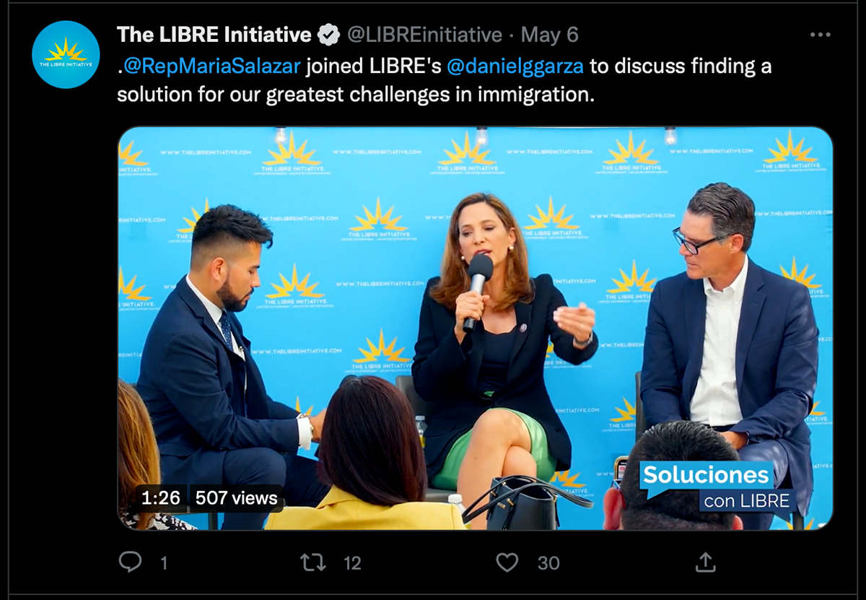
Task: Open the tweet via the May 6 timestamp
Action: pos(549,35)
